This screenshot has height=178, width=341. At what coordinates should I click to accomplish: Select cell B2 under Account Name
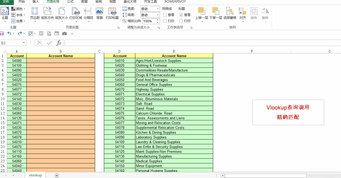pyautogui.click(x=61, y=61)
